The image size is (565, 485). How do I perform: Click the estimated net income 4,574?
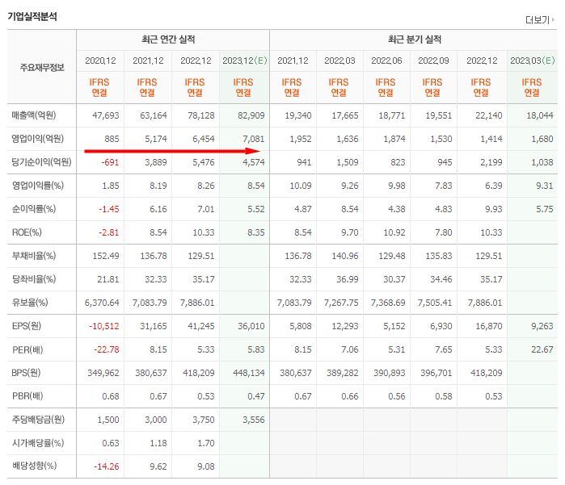[254, 162]
